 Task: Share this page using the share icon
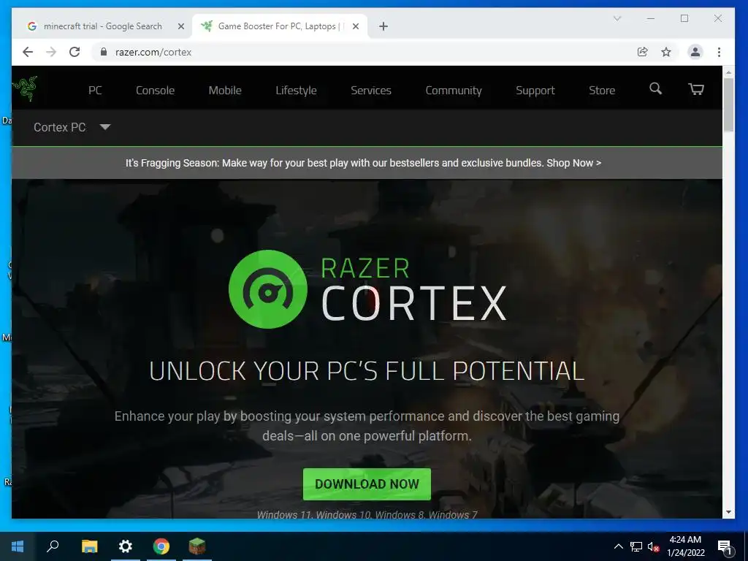coord(643,52)
